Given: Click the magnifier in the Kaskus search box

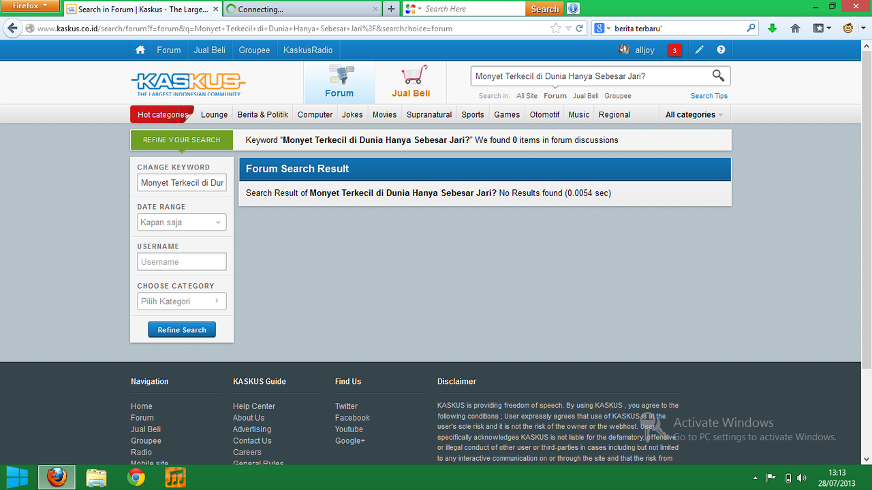Looking at the screenshot, I should pyautogui.click(x=718, y=76).
